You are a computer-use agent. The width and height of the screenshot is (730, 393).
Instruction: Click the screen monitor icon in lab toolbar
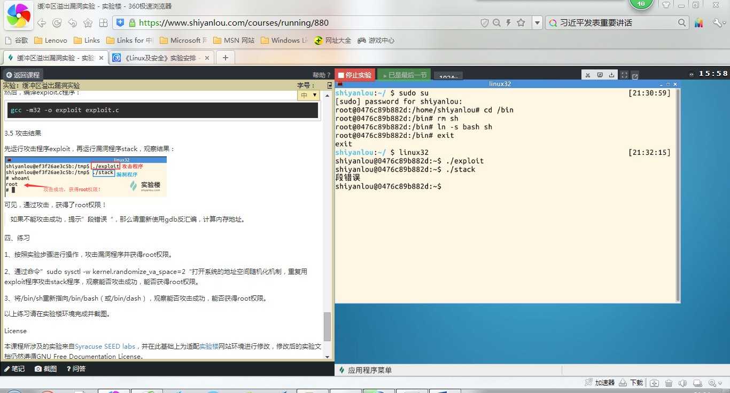pos(600,75)
